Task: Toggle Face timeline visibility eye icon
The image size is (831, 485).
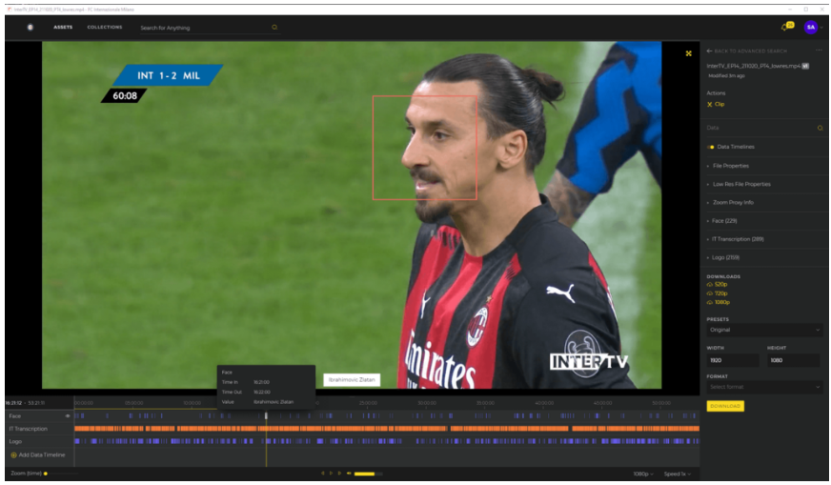Action: click(x=67, y=416)
